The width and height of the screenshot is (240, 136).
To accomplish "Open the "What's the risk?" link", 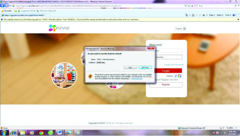I will tap(137, 79).
